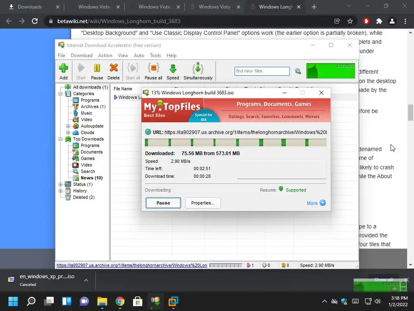Collapse the Top Downloads tree node
The height and width of the screenshot is (311, 414).
[61, 139]
